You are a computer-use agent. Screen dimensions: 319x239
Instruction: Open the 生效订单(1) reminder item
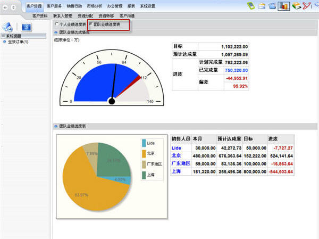click(x=18, y=42)
